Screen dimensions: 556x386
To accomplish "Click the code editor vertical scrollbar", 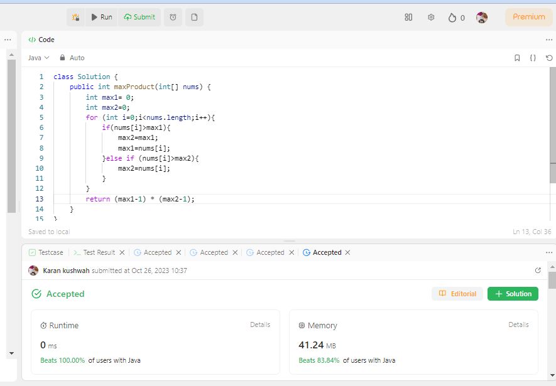I will click(553, 125).
